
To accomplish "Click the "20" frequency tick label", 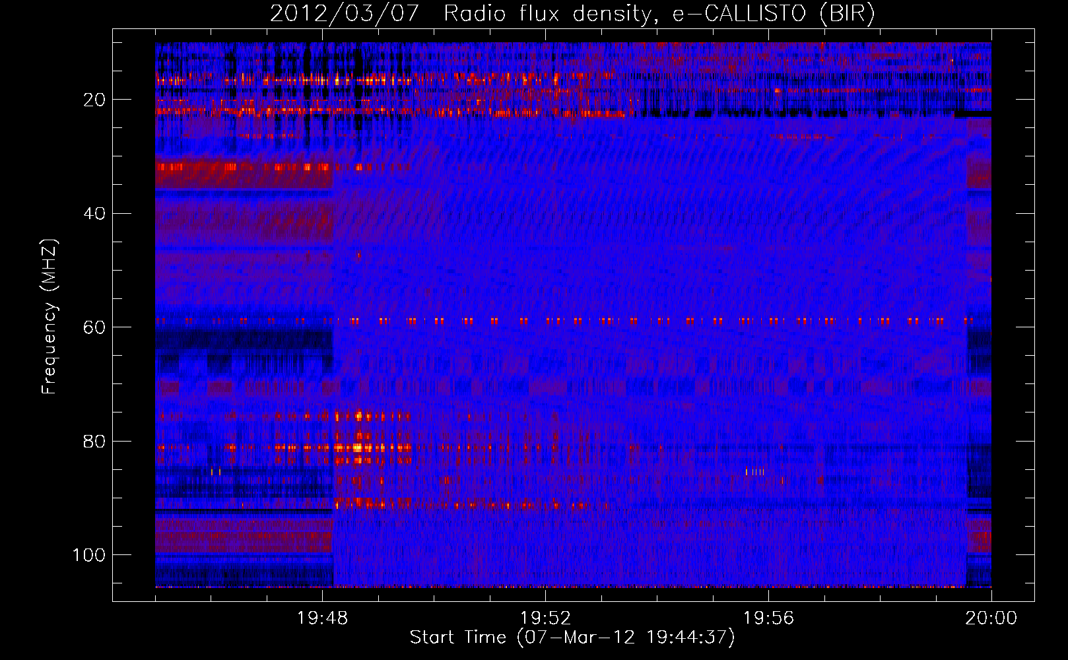I will coord(94,100).
